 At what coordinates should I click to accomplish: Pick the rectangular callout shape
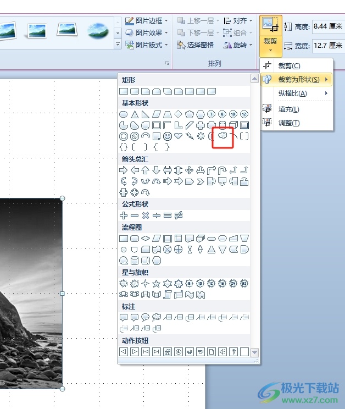pos(123,317)
